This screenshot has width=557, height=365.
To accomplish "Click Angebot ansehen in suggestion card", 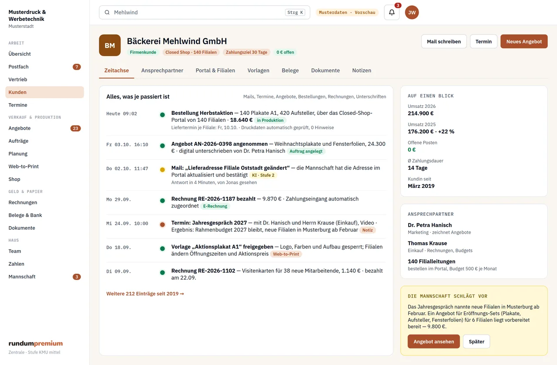I will coord(434,342).
